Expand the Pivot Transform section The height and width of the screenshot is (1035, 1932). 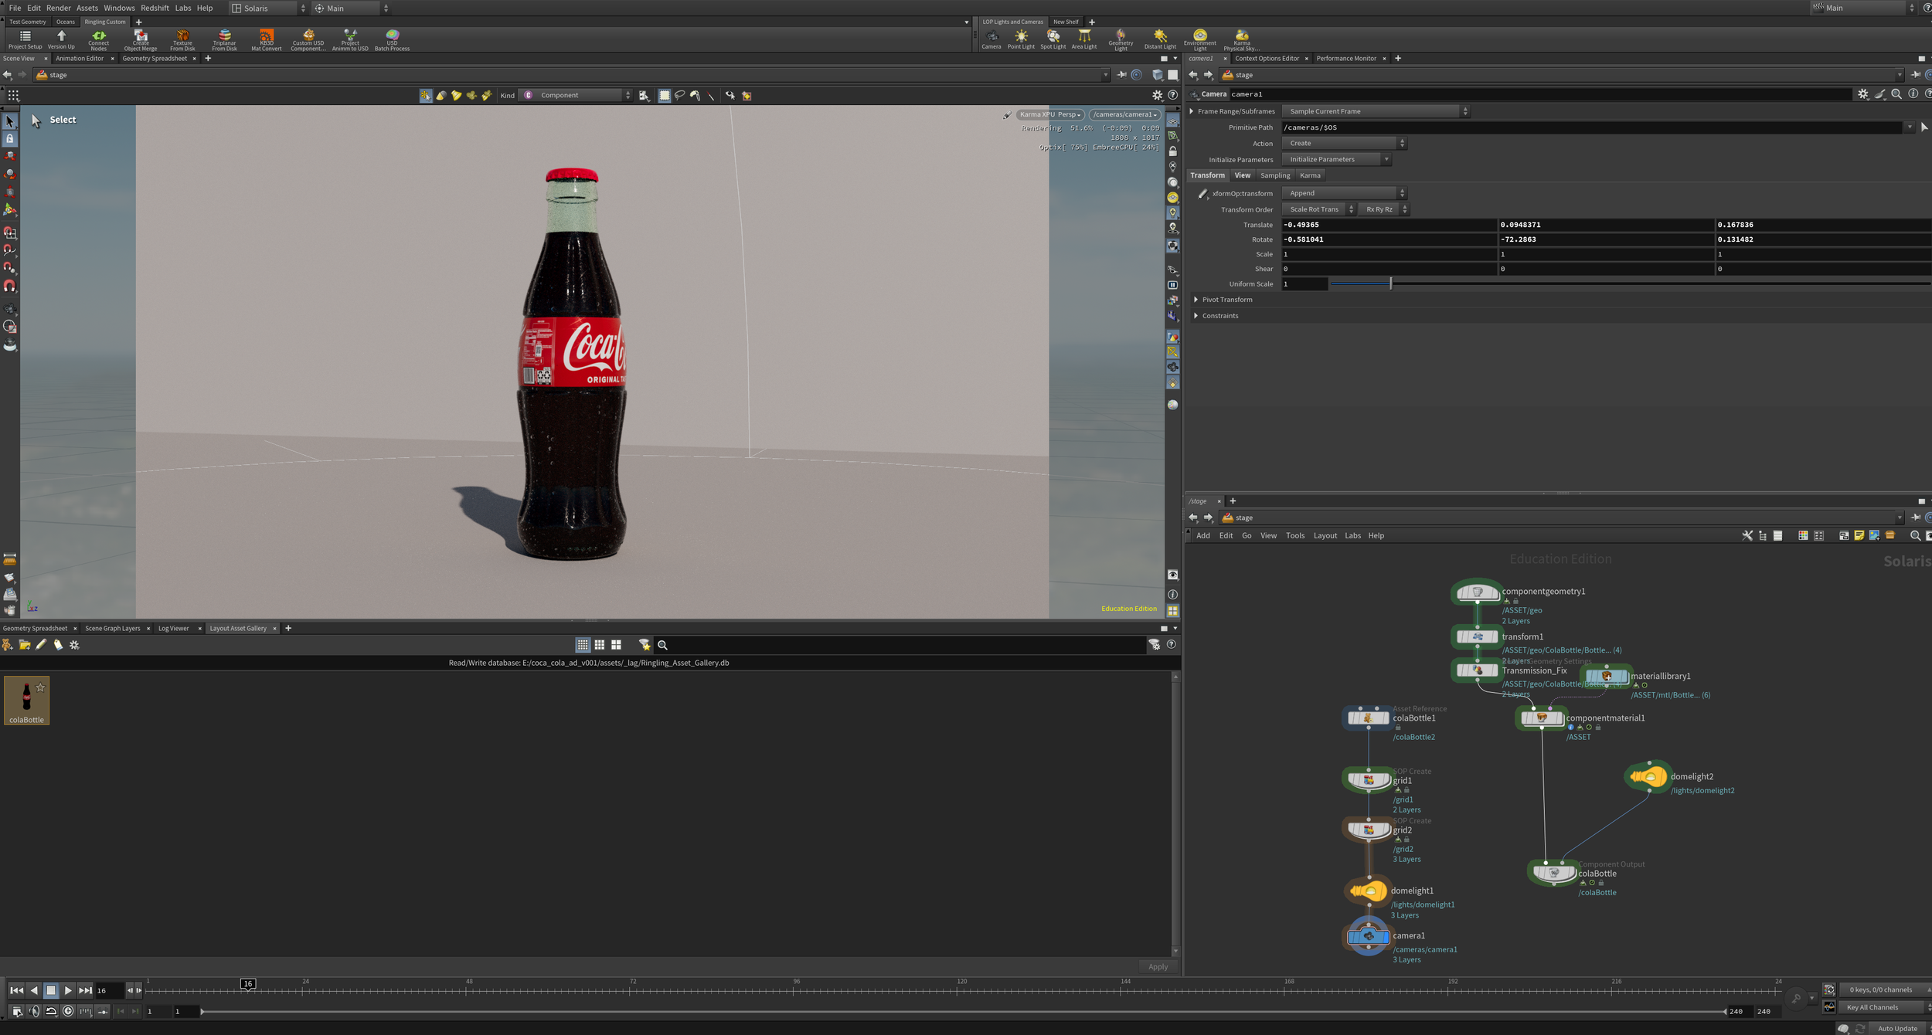[1226, 300]
